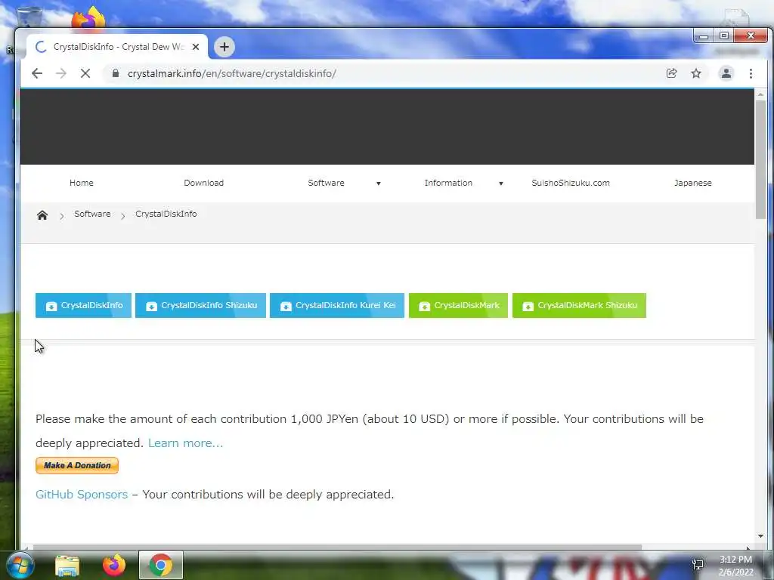The height and width of the screenshot is (580, 774).
Task: Click Make A Donation button
Action: (77, 465)
